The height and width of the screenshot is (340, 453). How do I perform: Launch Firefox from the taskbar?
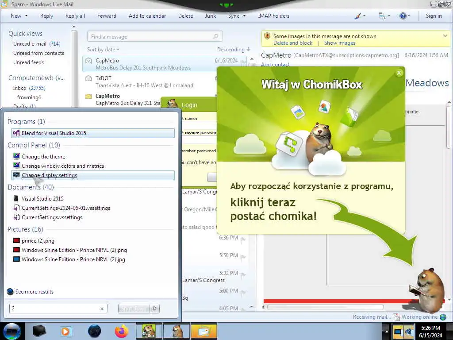[x=121, y=331]
